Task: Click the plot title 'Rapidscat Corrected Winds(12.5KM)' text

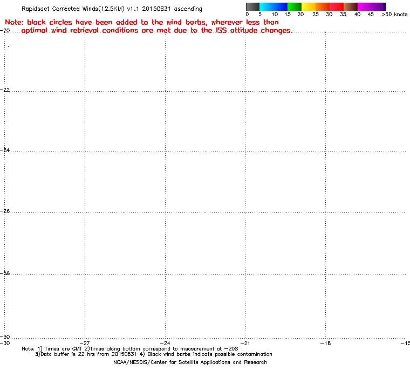Action: point(73,9)
